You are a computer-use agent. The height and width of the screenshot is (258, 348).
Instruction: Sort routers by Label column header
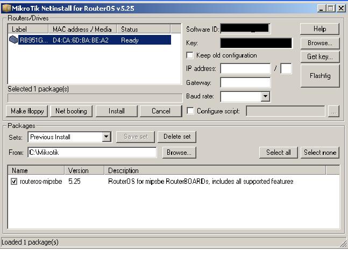pos(28,29)
